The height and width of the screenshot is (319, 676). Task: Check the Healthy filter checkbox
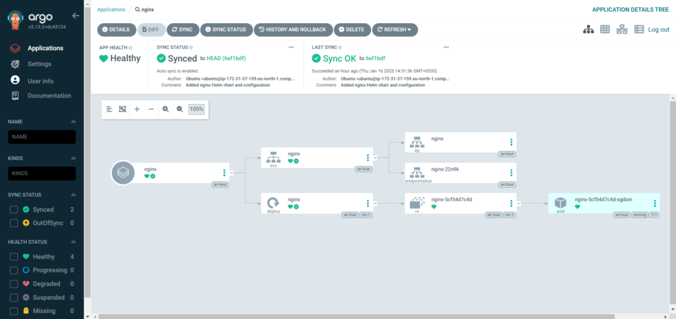(x=14, y=257)
